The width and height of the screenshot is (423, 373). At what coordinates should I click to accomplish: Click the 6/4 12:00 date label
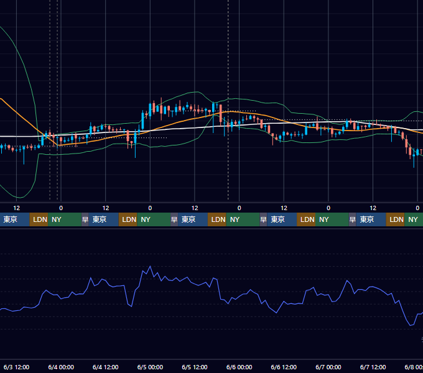pyautogui.click(x=106, y=367)
